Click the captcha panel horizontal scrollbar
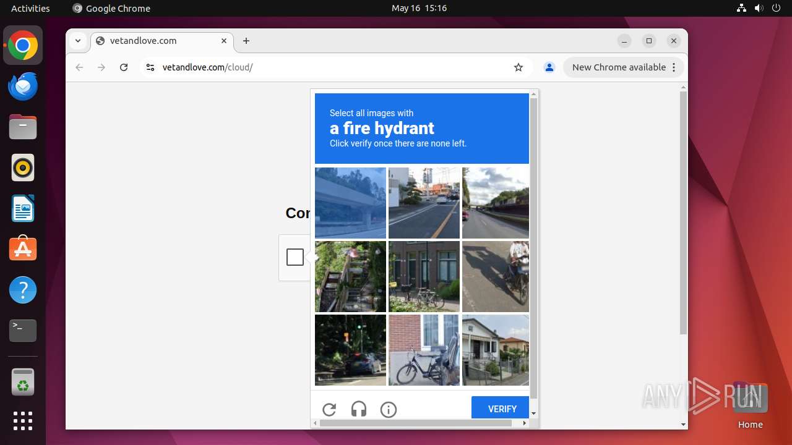The height and width of the screenshot is (445, 792). click(416, 423)
